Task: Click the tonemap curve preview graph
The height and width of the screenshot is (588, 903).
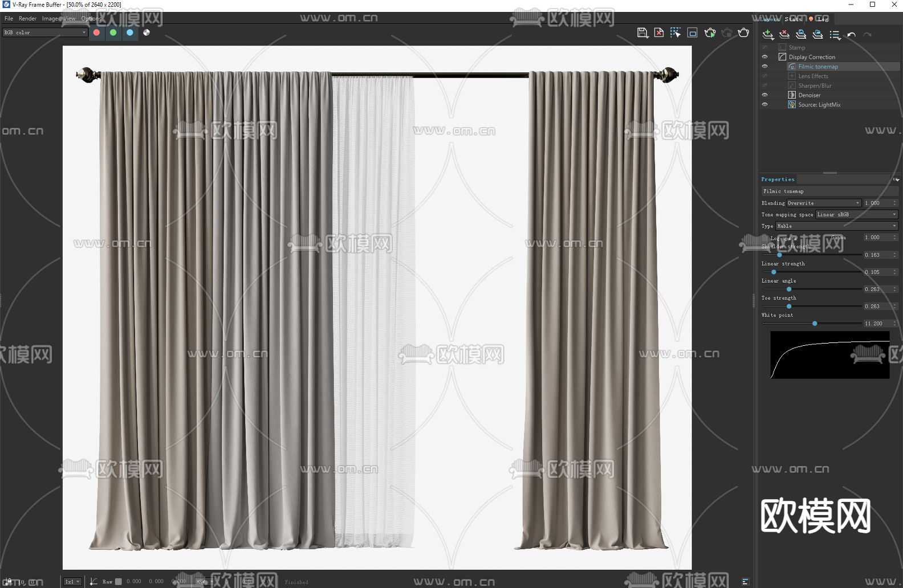Action: pyautogui.click(x=830, y=354)
